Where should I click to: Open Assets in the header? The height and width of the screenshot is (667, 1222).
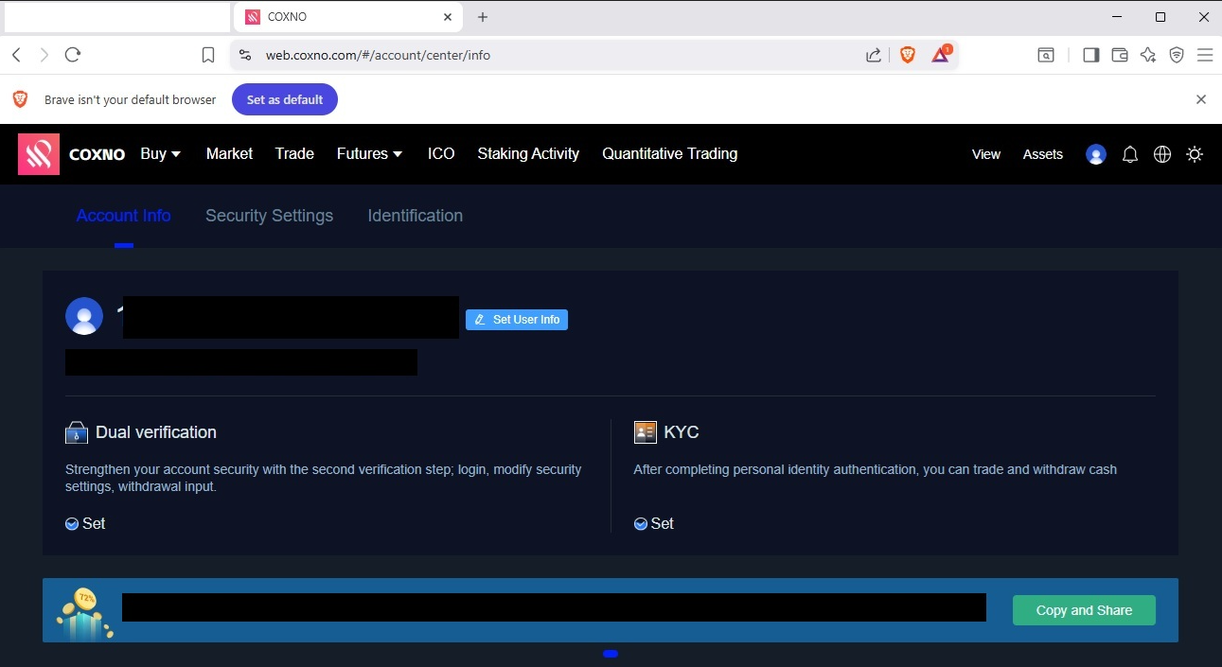1043,154
